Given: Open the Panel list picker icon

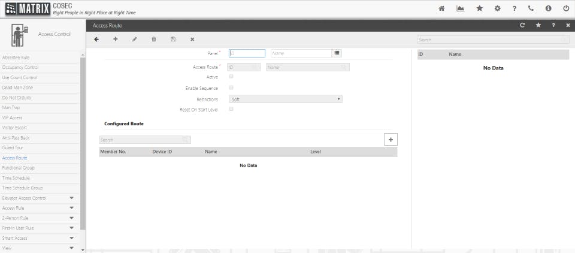Looking at the screenshot, I should [x=337, y=53].
